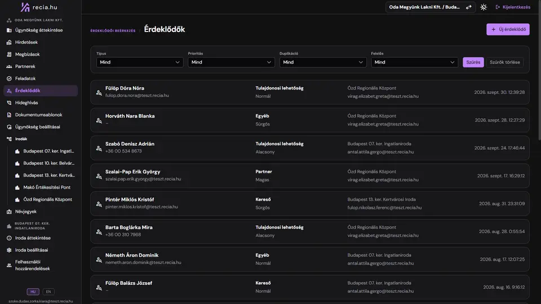Toggle light/dark theme sun icon
This screenshot has width=541, height=304.
tap(484, 7)
